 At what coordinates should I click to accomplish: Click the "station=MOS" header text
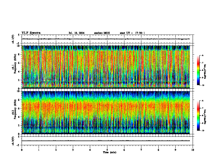[x=102, y=33]
